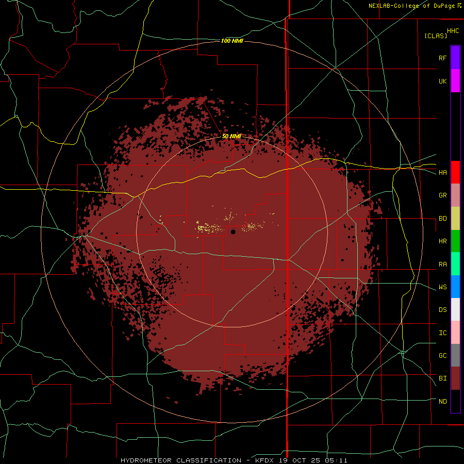Click the BI legend label
This screenshot has width=464, height=464.
click(x=442, y=378)
